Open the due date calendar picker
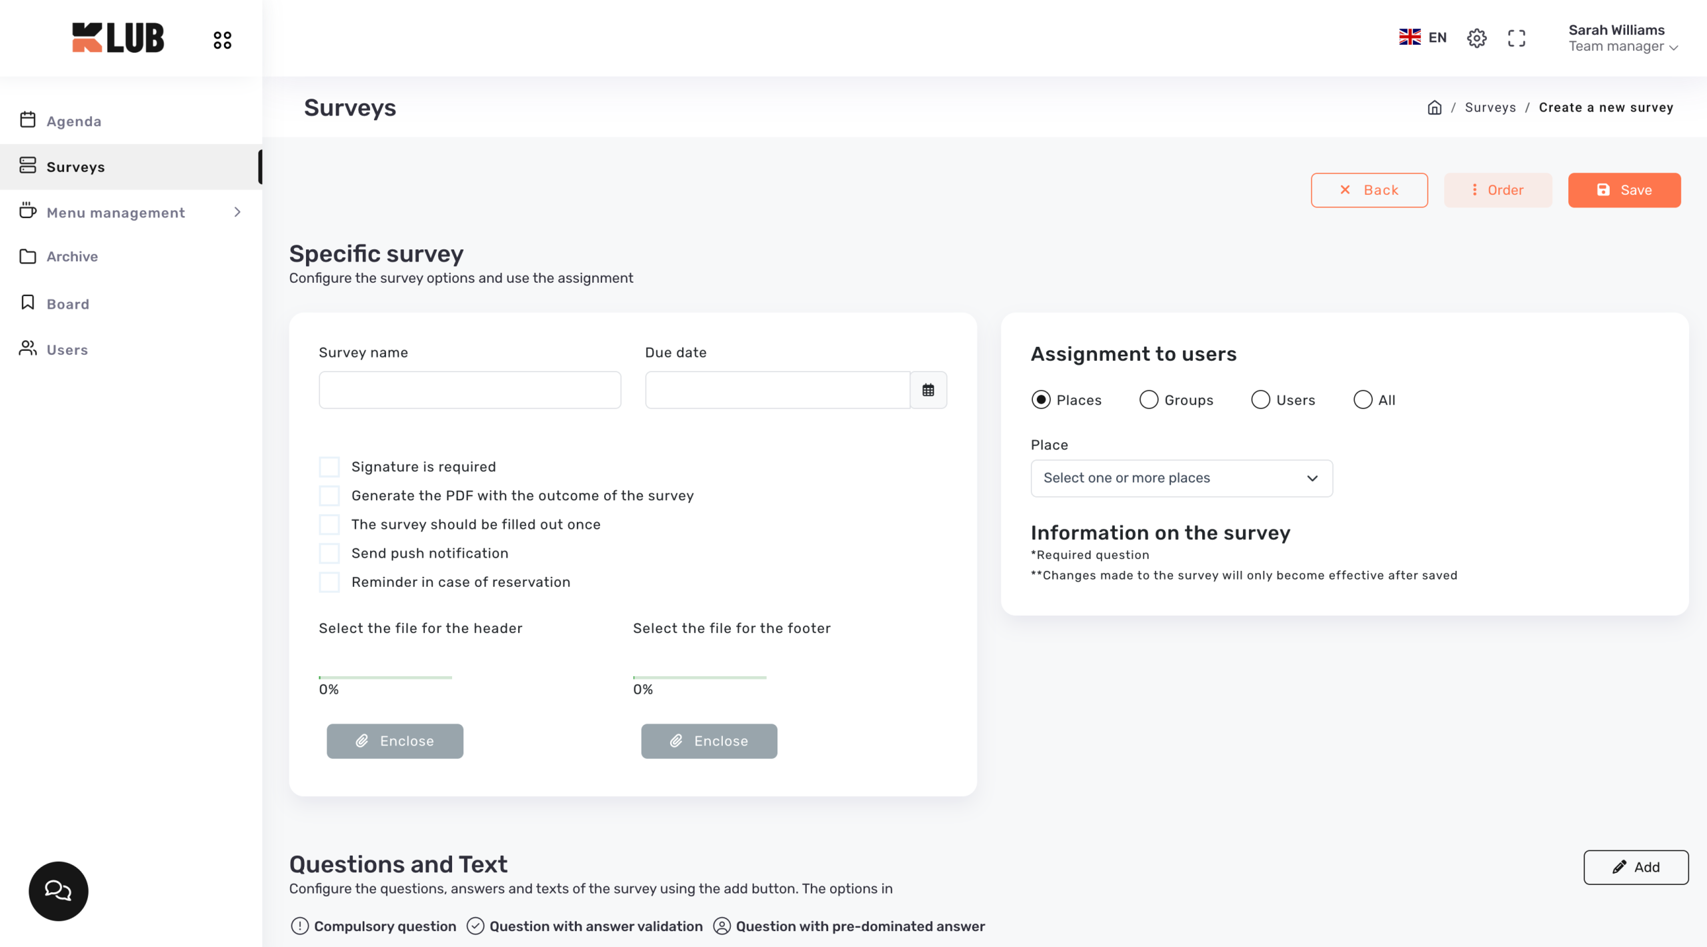1707x947 pixels. (x=928, y=390)
